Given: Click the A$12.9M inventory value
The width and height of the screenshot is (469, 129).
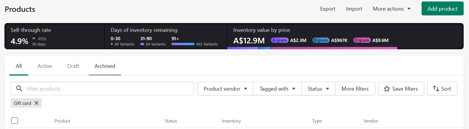Looking at the screenshot, I should point(249,40).
